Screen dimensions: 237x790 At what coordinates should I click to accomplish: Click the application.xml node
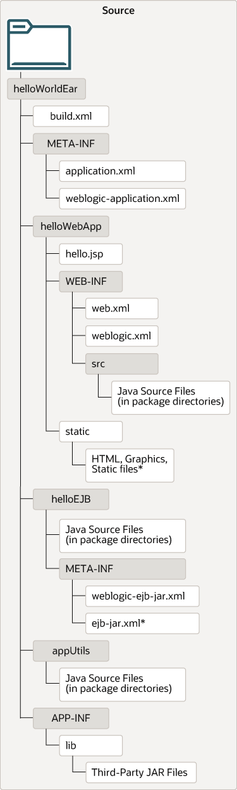[122, 171]
